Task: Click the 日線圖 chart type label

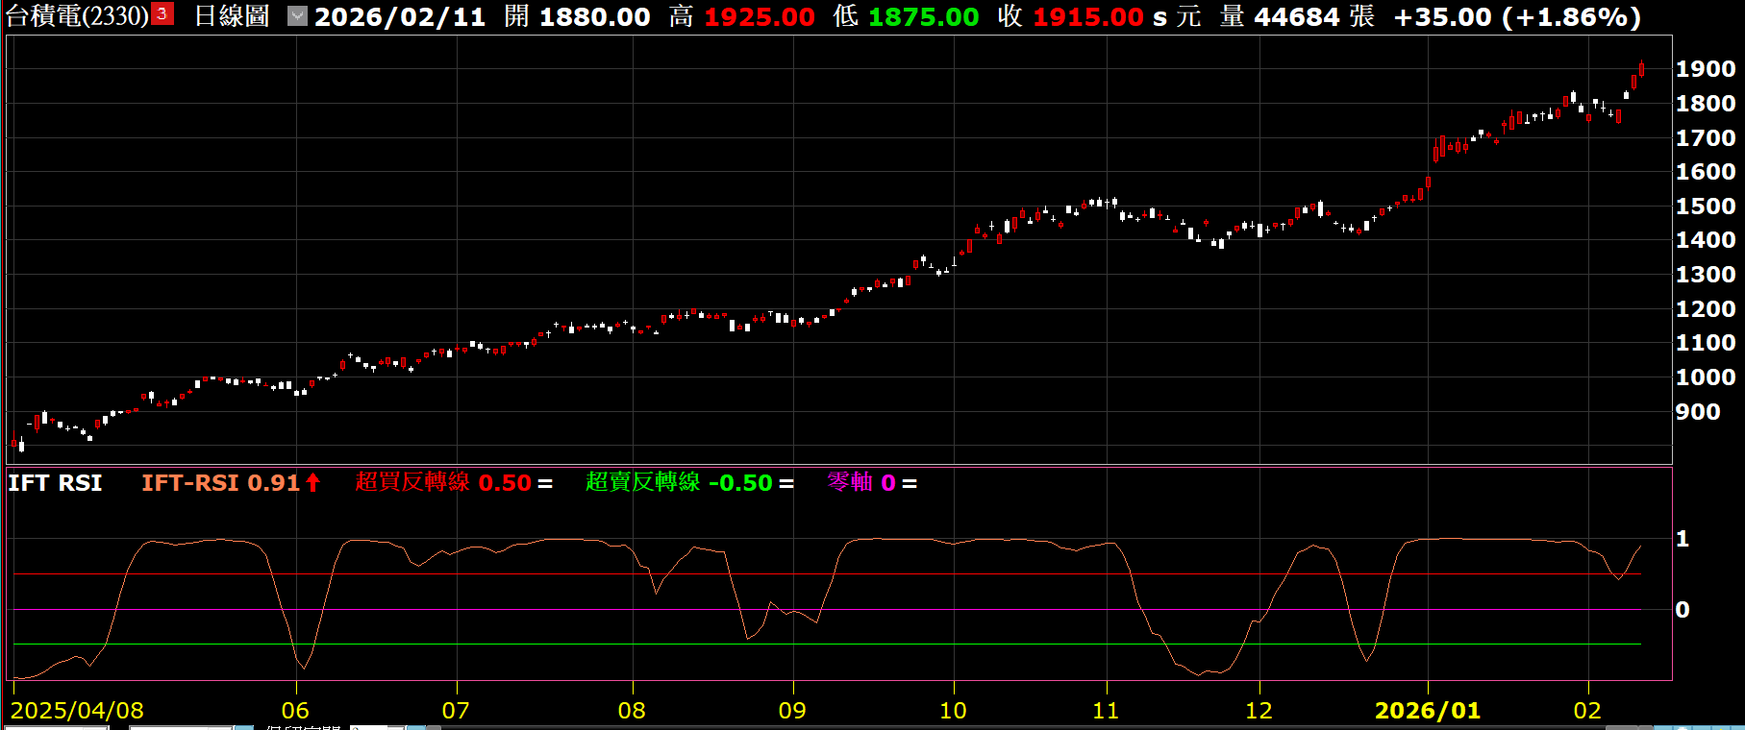Action: [x=231, y=16]
